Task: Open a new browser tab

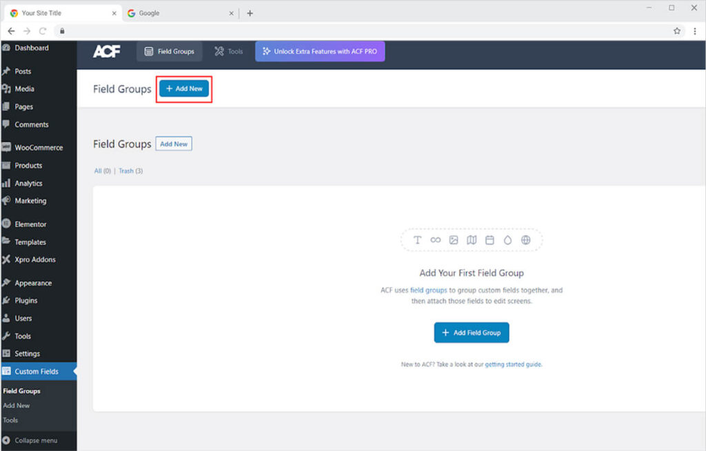Action: 250,13
